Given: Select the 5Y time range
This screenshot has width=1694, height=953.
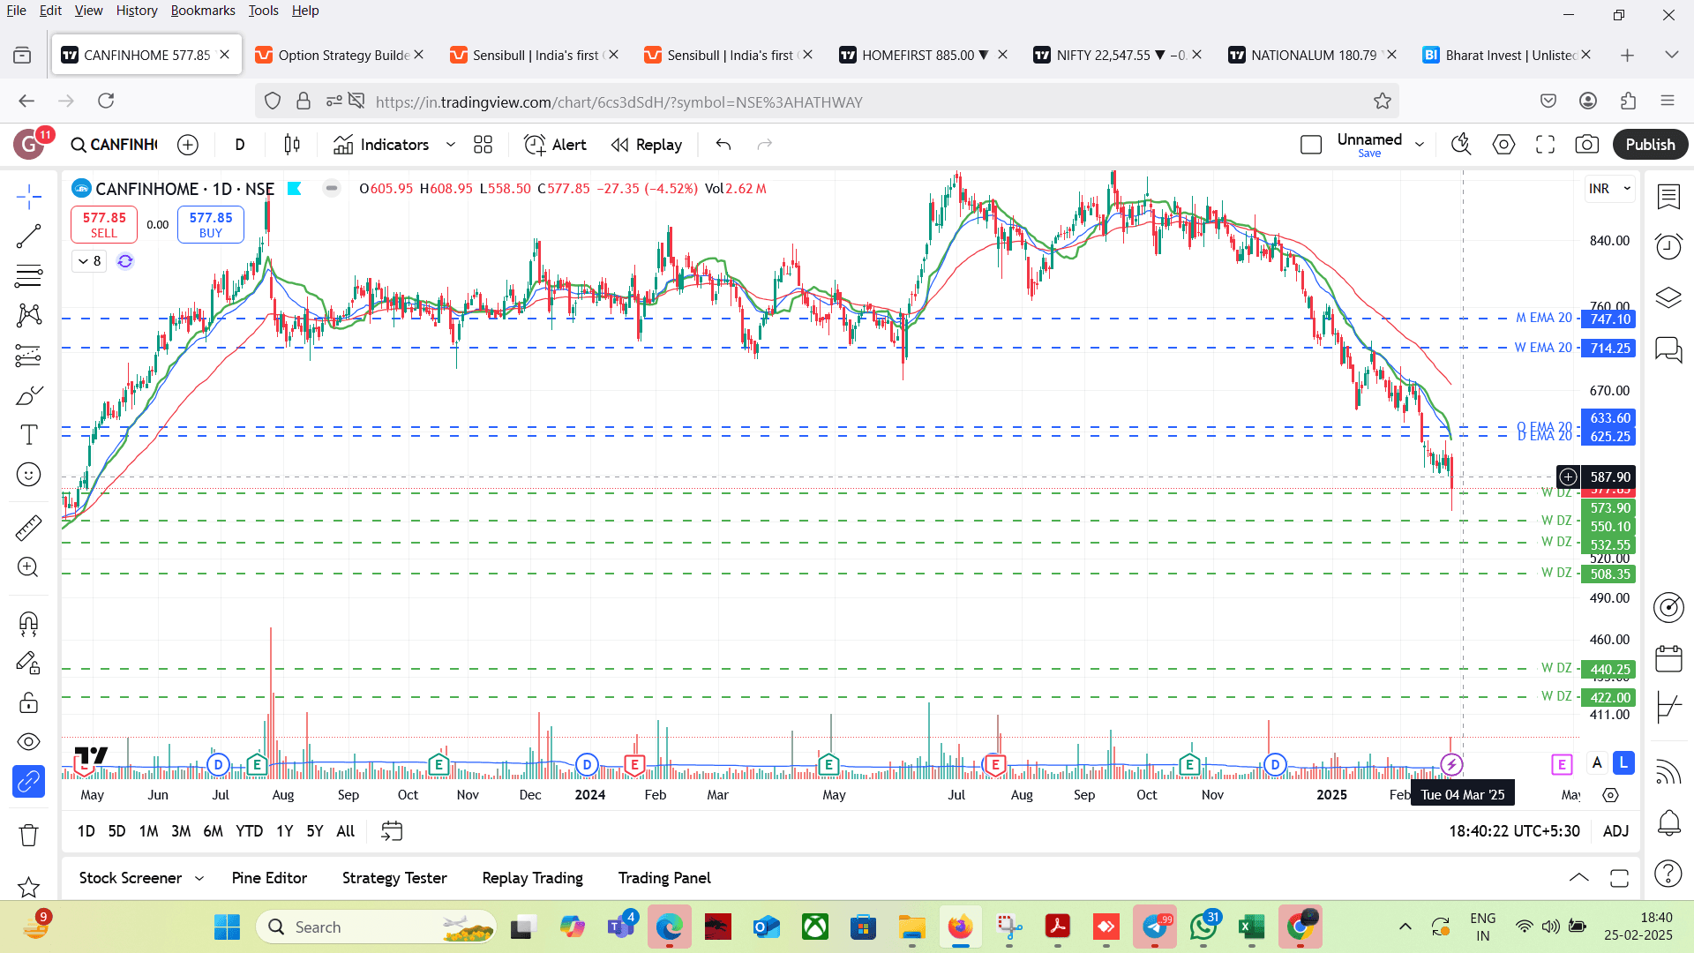Looking at the screenshot, I should [x=314, y=831].
